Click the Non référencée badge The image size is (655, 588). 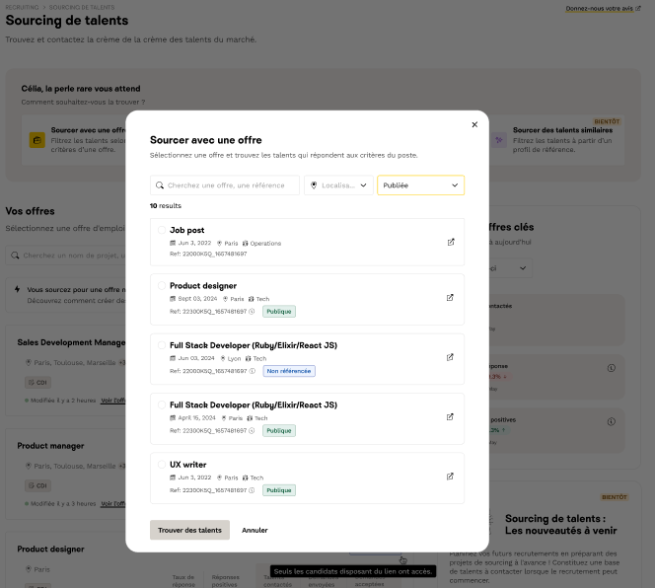coord(289,371)
